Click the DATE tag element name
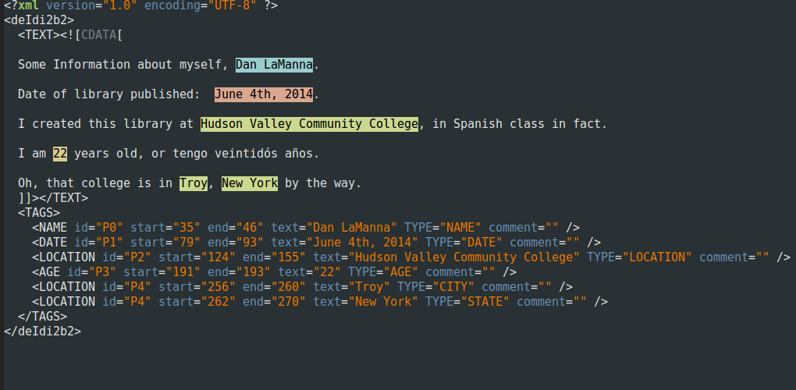This screenshot has width=796, height=390. [x=53, y=243]
